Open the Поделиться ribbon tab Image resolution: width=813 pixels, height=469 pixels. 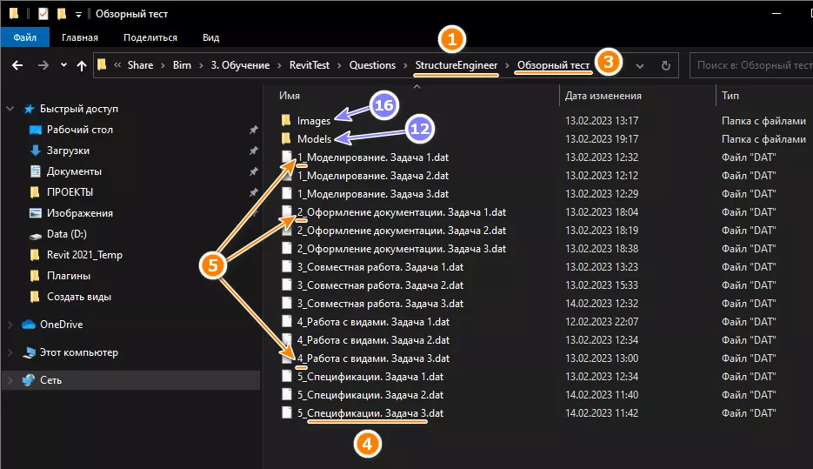tap(150, 37)
